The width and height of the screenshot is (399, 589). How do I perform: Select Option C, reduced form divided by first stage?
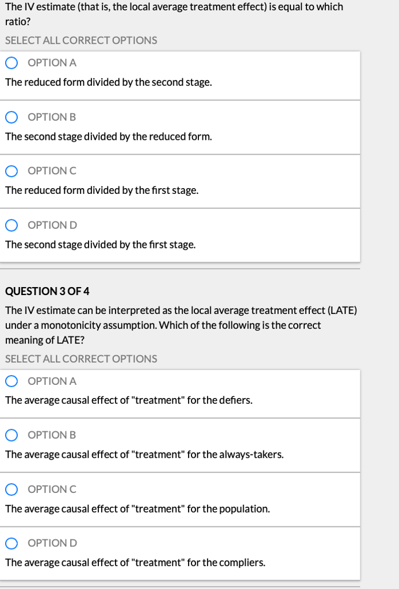point(11,171)
